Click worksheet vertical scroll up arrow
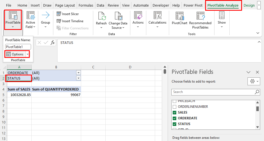The image size is (264, 141). pyautogui.click(x=165, y=67)
